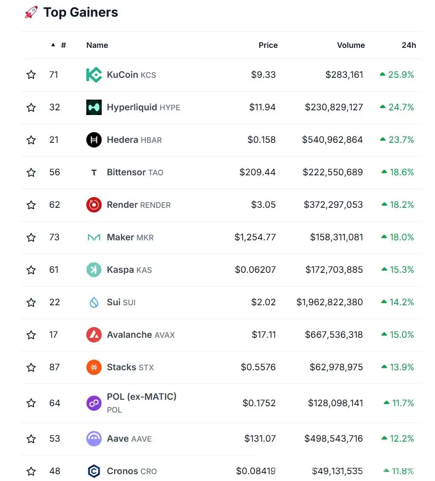Click the Render coin icon
The image size is (435, 481).
coord(94,205)
